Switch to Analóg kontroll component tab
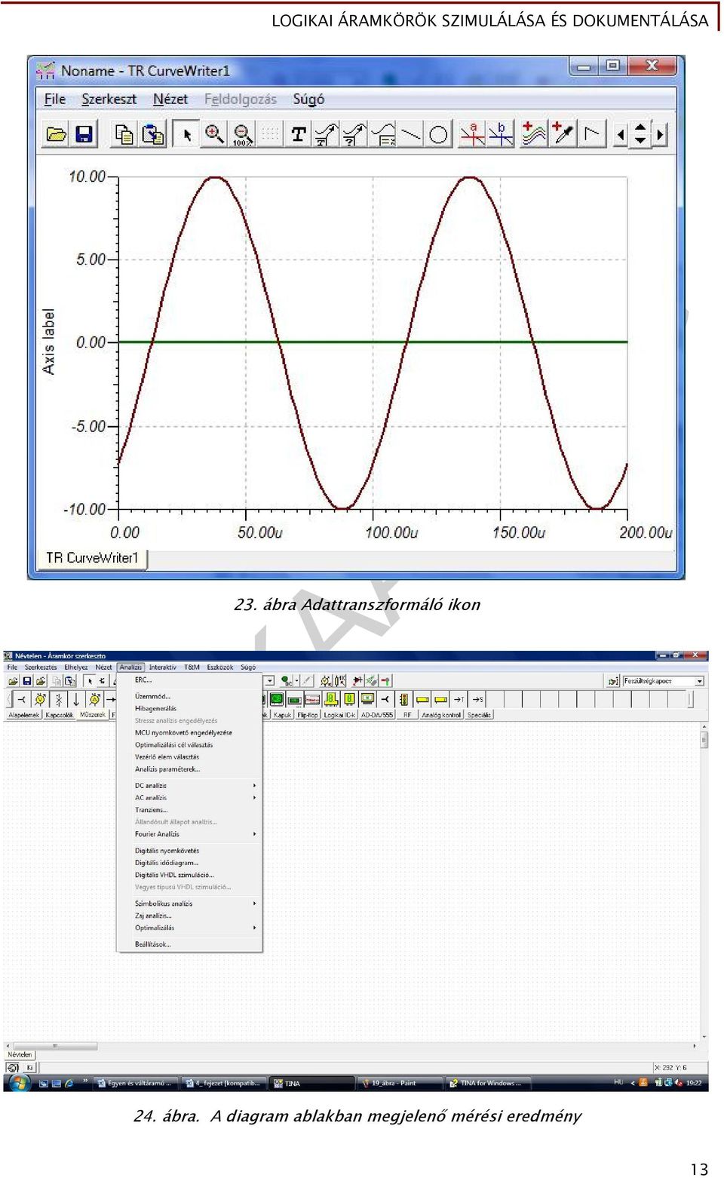This screenshot has width=724, height=1178. click(x=441, y=715)
